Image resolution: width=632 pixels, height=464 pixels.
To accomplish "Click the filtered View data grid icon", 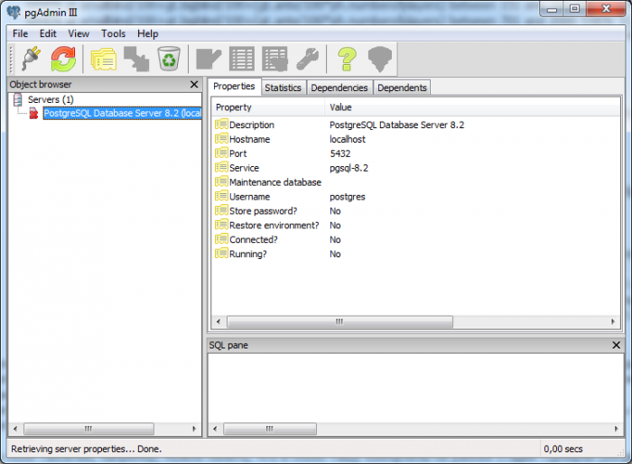I will [x=274, y=59].
